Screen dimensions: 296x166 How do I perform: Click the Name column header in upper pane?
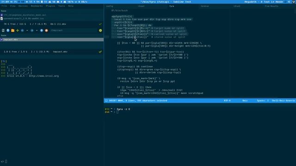click(4, 11)
